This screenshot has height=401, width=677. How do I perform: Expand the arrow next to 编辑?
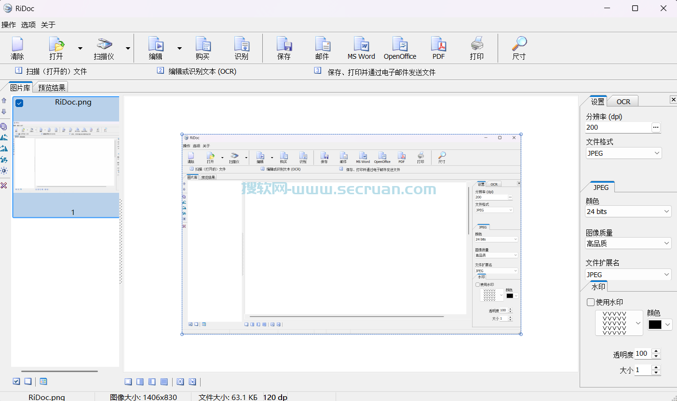pyautogui.click(x=179, y=48)
